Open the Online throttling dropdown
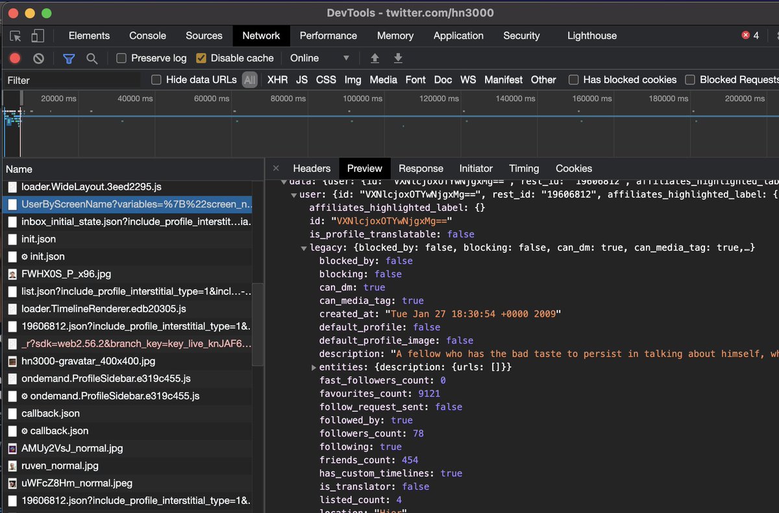This screenshot has height=513, width=779. click(x=319, y=58)
